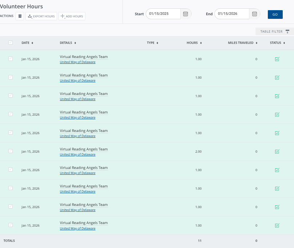Image resolution: width=294 pixels, height=248 pixels.
Task: Click the trash delete icon
Action: tap(20, 16)
